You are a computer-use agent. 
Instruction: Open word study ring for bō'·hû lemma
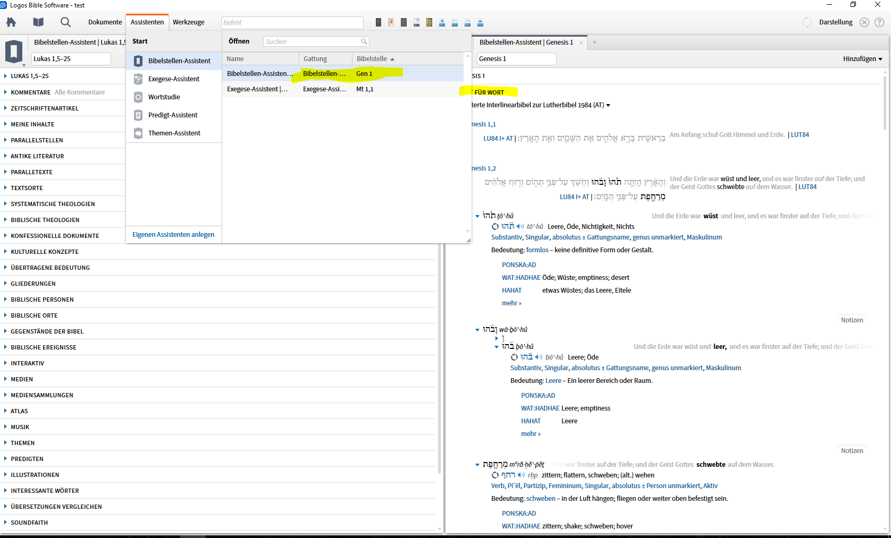tap(514, 357)
